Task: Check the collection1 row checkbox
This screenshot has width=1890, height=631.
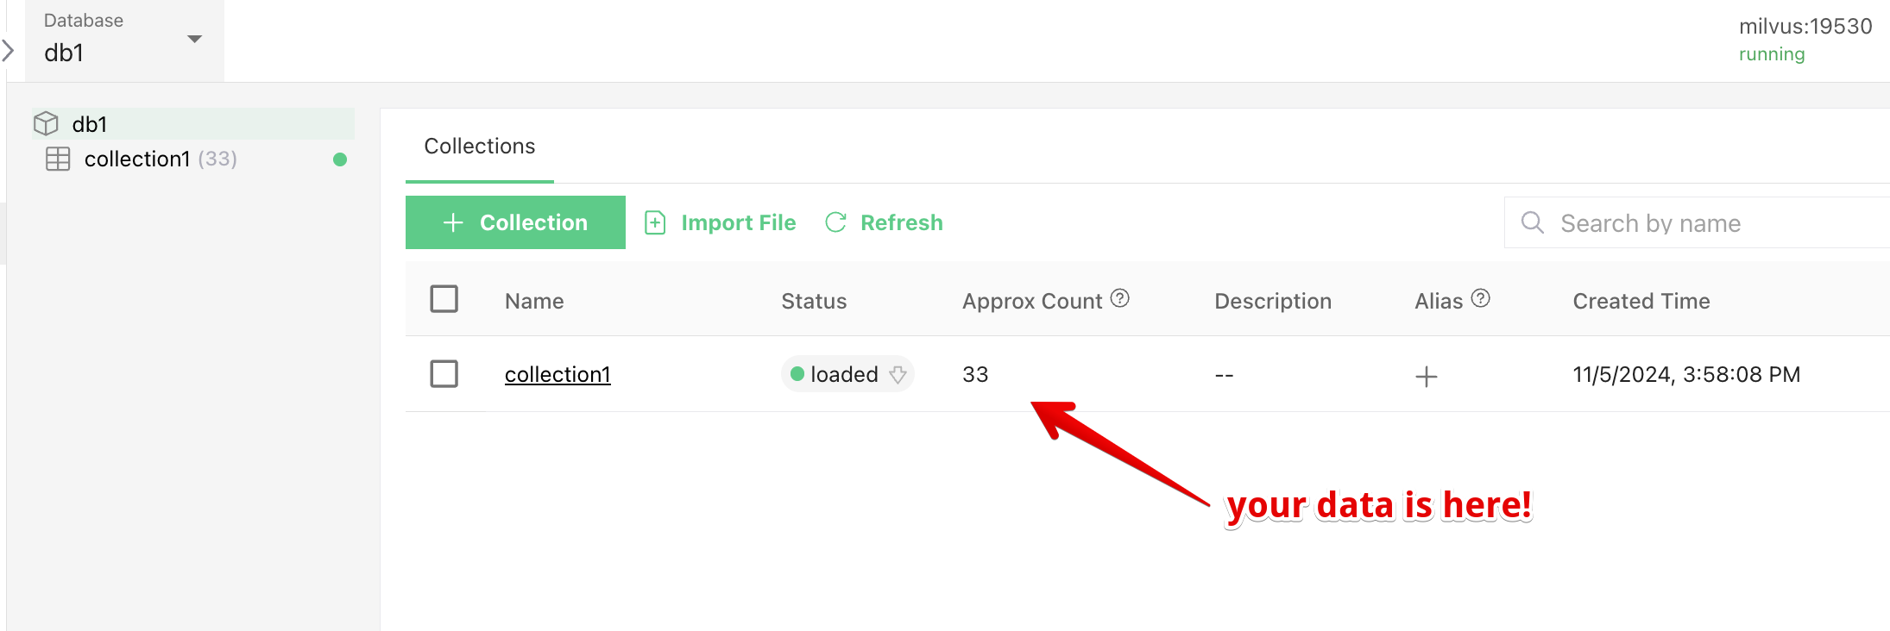Action: [444, 374]
